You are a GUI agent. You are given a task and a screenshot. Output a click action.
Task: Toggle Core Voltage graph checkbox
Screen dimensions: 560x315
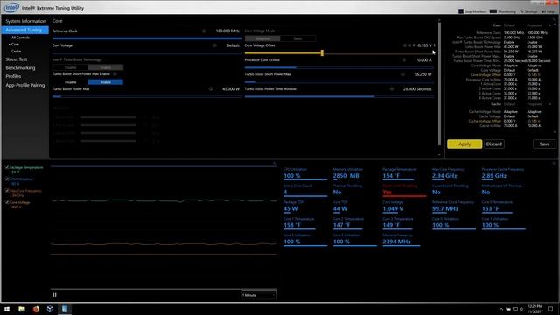(7, 202)
